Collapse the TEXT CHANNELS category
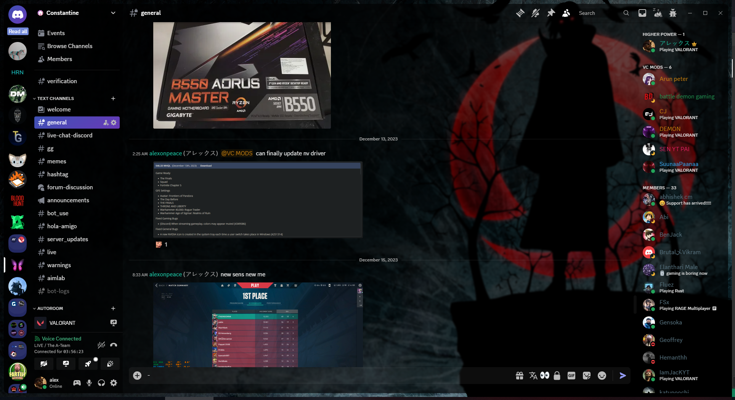 [x=53, y=98]
